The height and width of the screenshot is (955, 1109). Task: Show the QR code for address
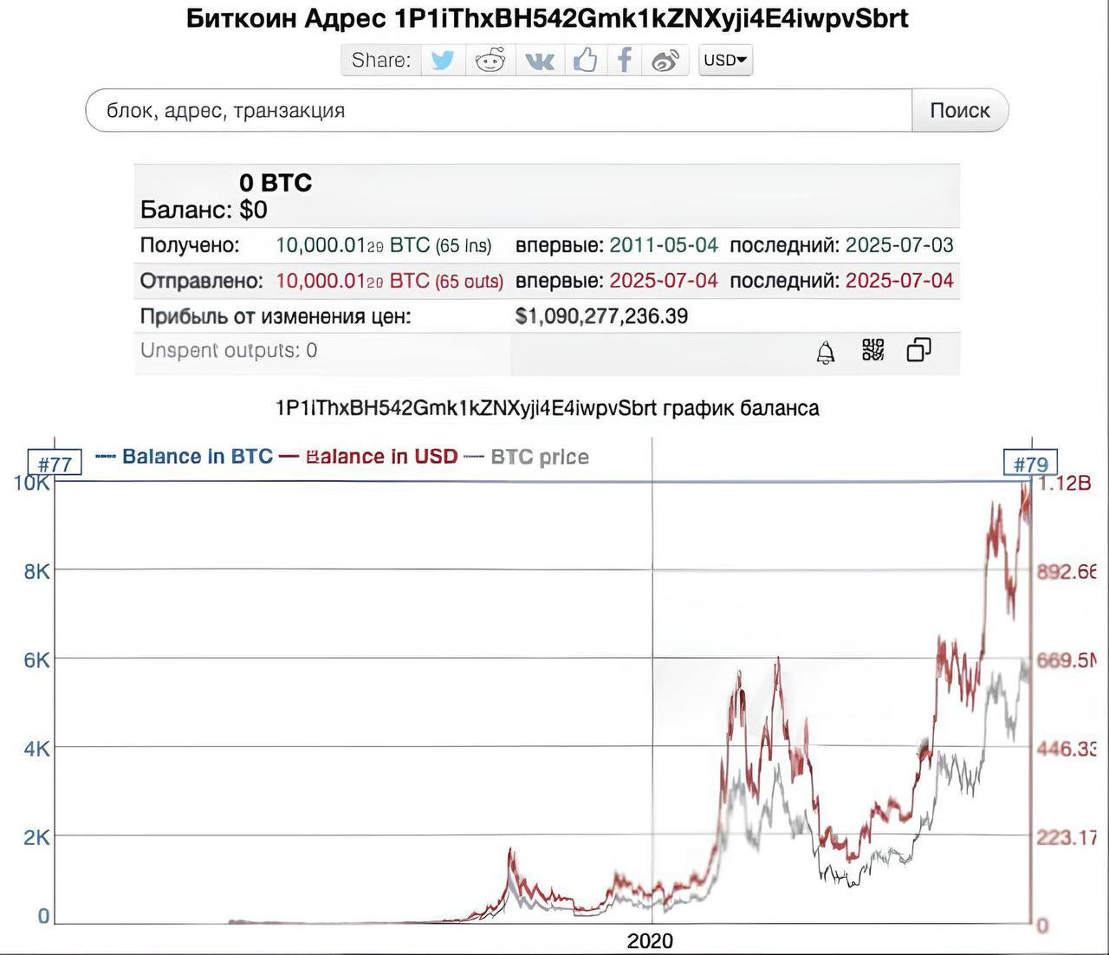point(872,350)
